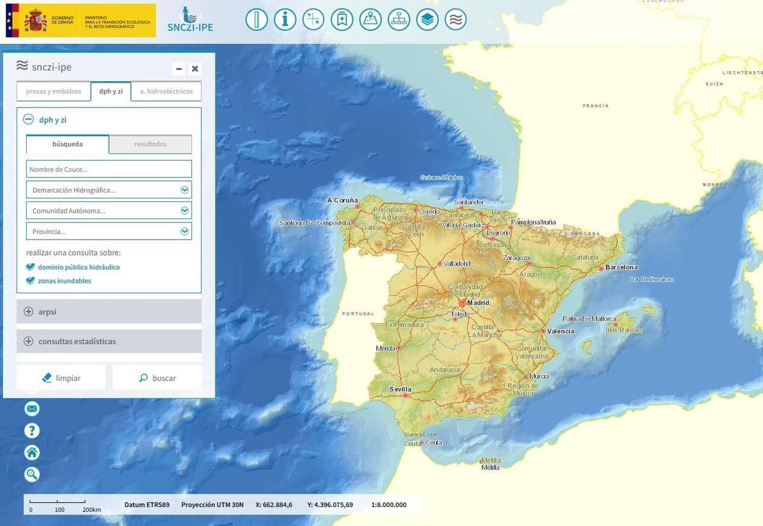Viewport: 763px width, 526px height.
Task: Click the Murcia label on map
Action: pos(539,377)
